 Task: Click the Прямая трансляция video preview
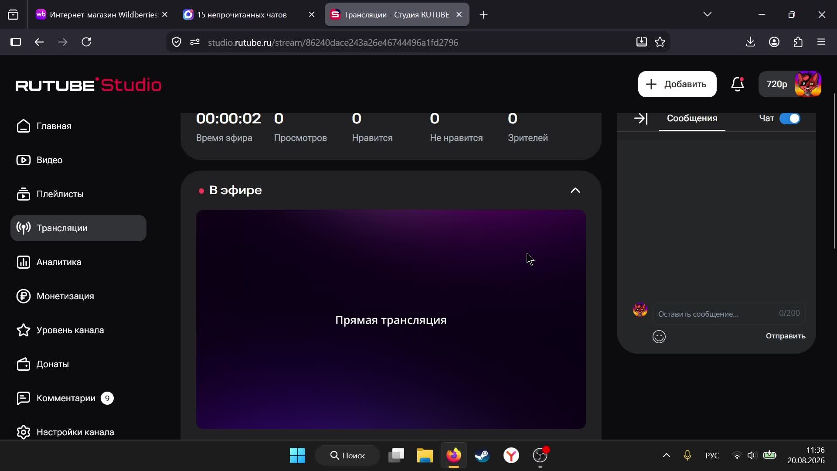[x=391, y=320]
